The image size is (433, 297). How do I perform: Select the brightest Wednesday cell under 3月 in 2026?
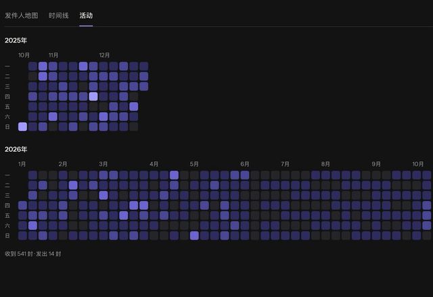coord(104,195)
